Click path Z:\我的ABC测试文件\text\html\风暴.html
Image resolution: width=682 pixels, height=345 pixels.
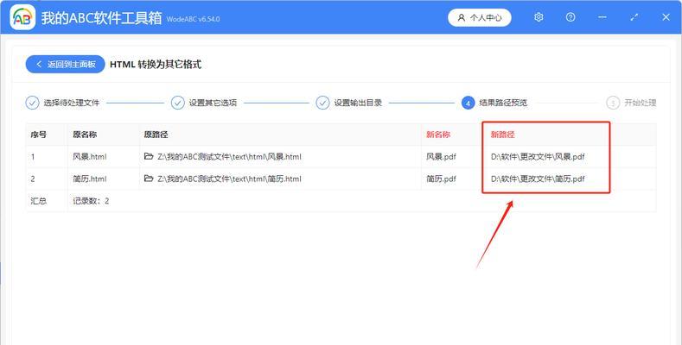click(229, 157)
